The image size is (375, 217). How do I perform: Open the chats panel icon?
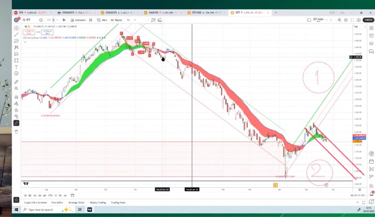pyautogui.click(x=371, y=52)
